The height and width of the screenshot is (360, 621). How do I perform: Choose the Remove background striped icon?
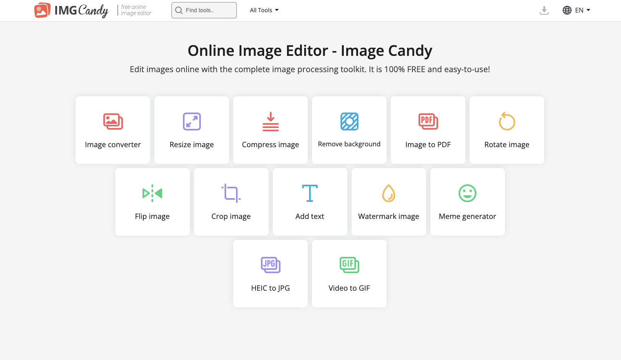[x=349, y=121]
